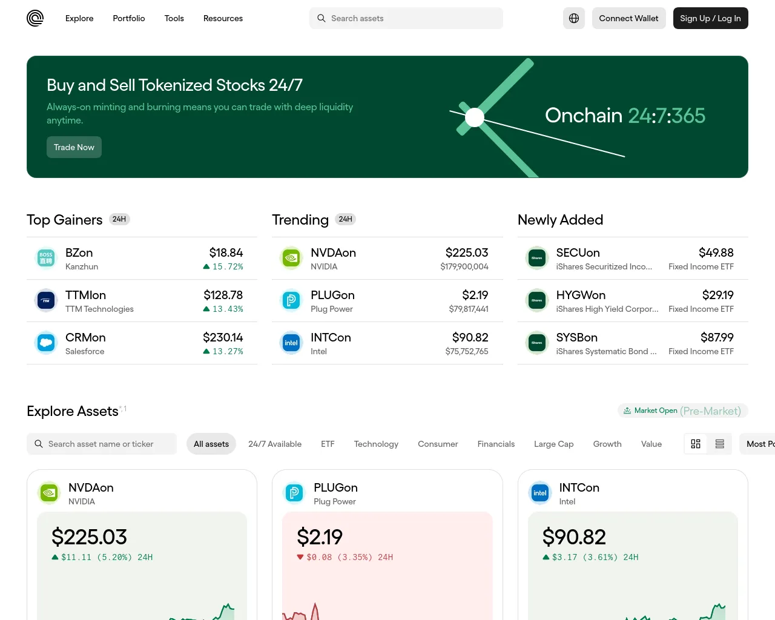This screenshot has width=775, height=620.
Task: Click the HYGWon iShares icon
Action: pyautogui.click(x=537, y=301)
